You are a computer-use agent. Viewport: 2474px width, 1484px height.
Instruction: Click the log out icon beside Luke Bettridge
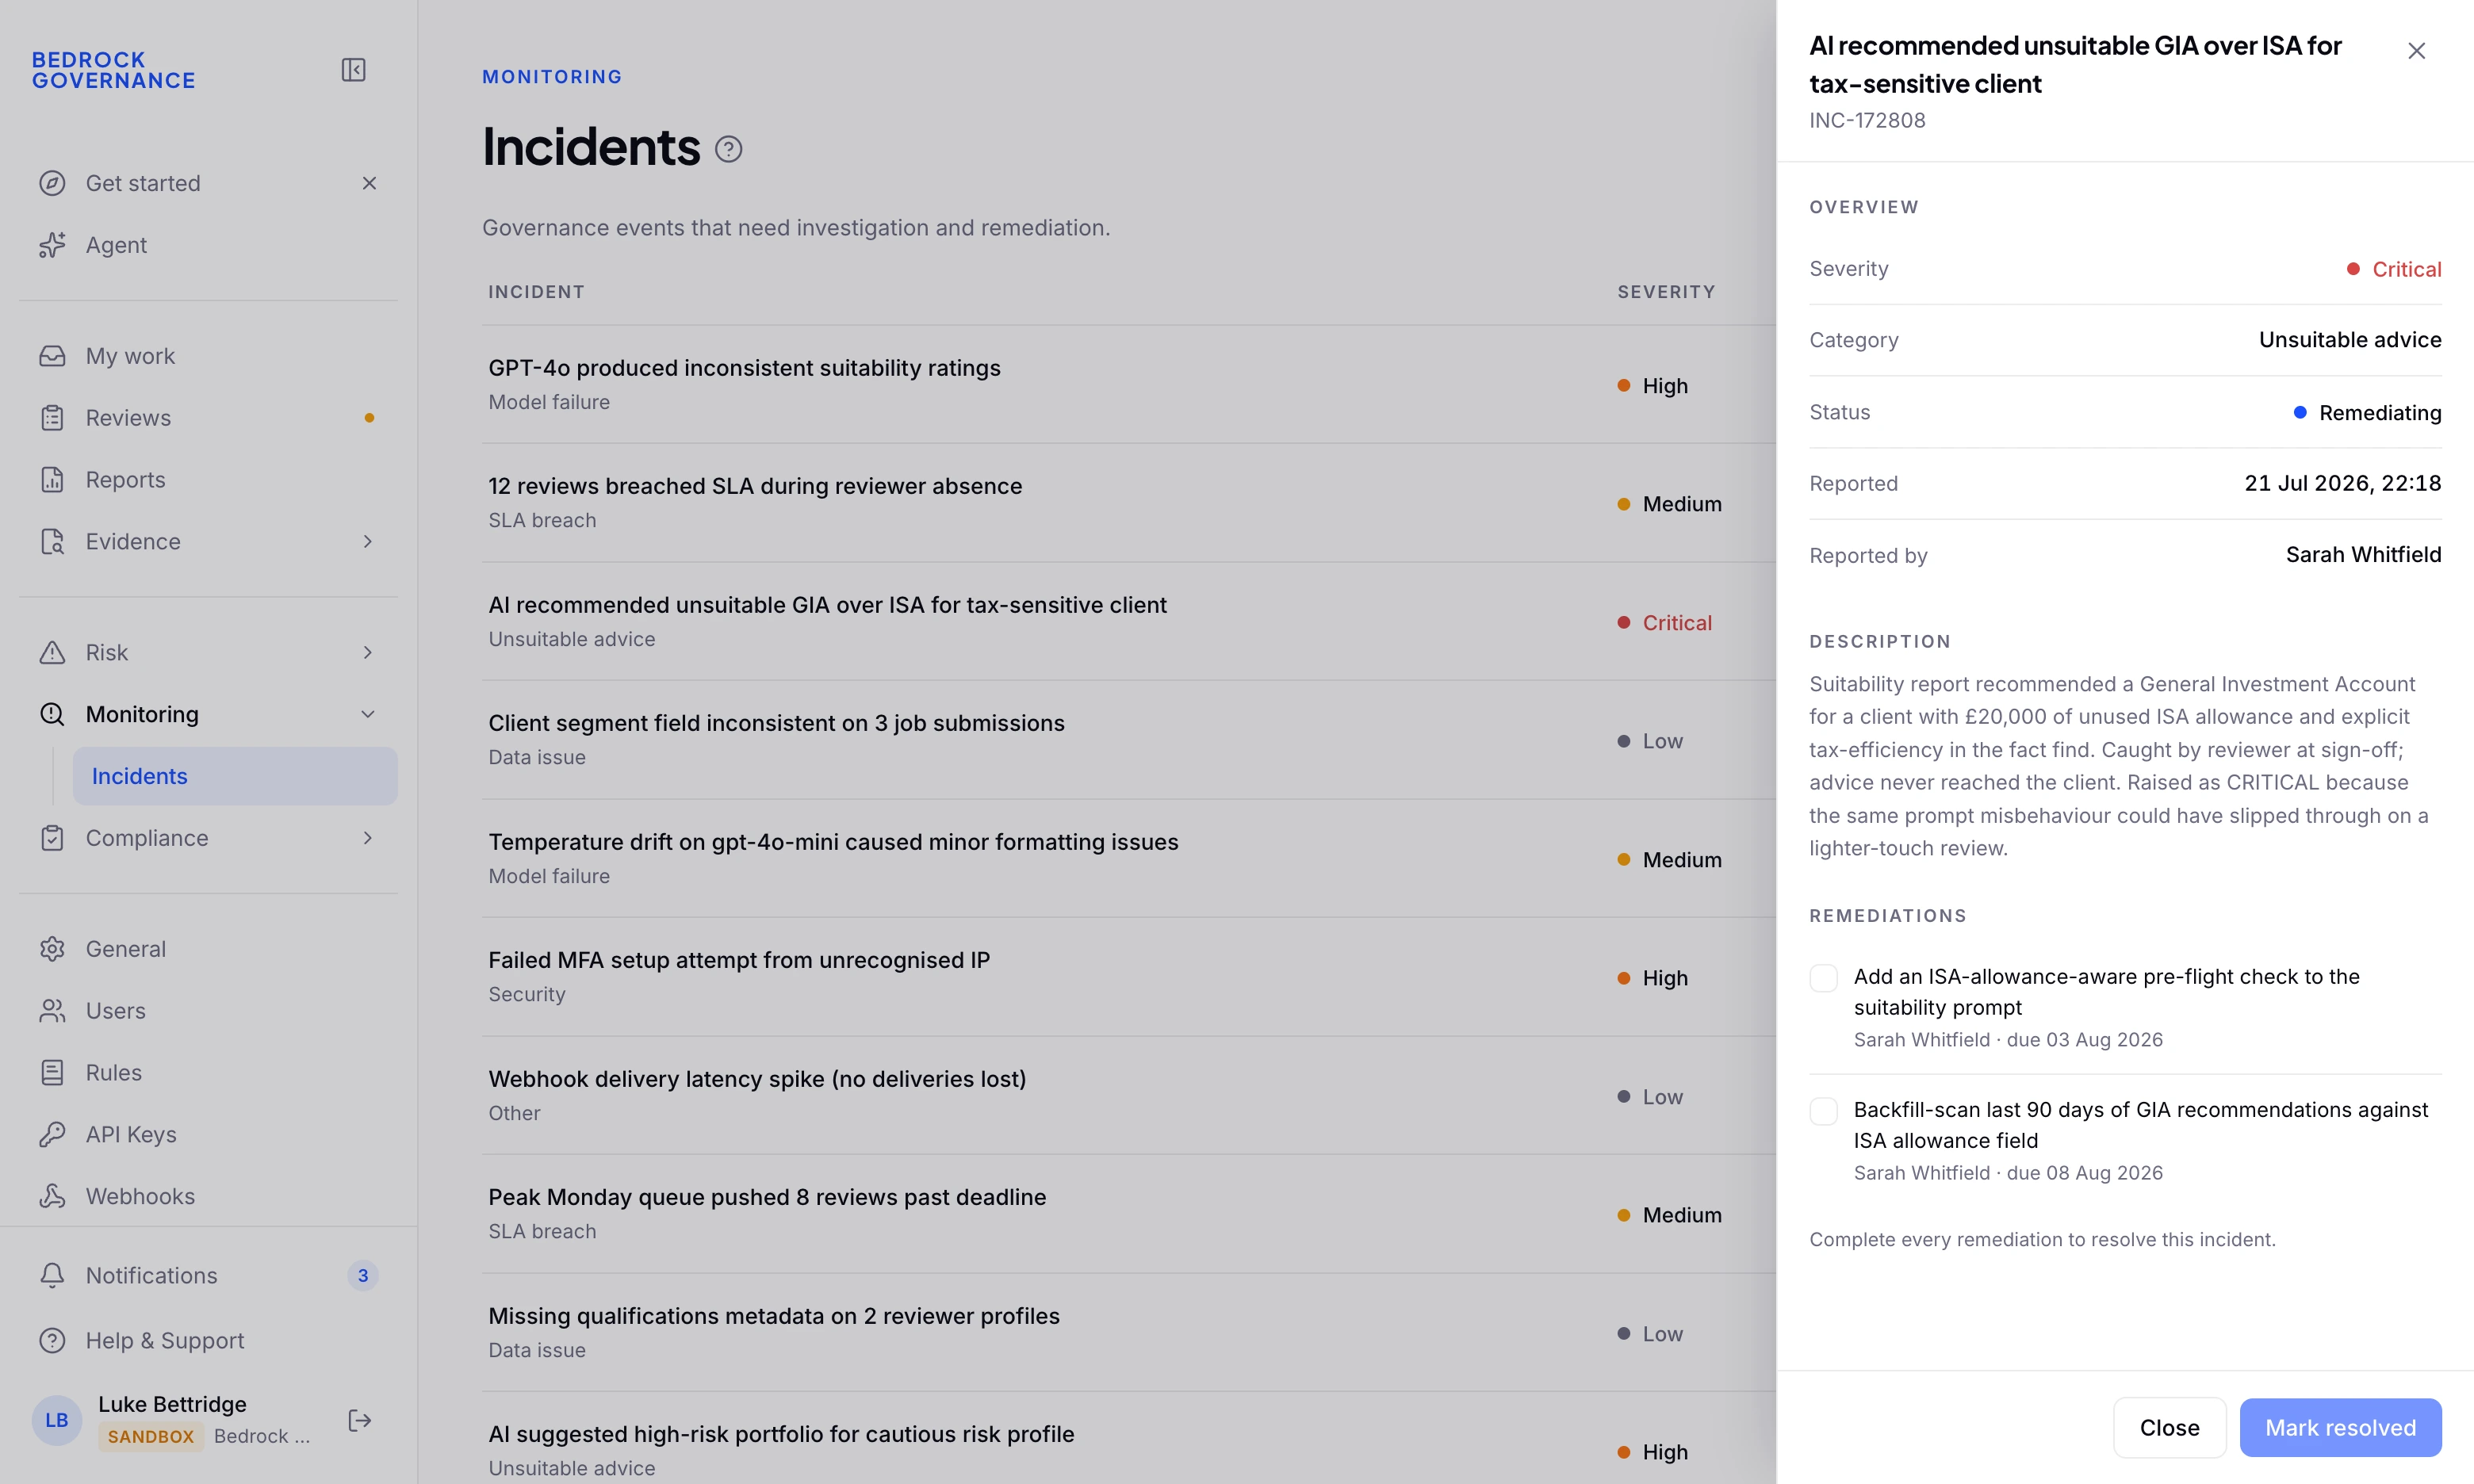(360, 1420)
